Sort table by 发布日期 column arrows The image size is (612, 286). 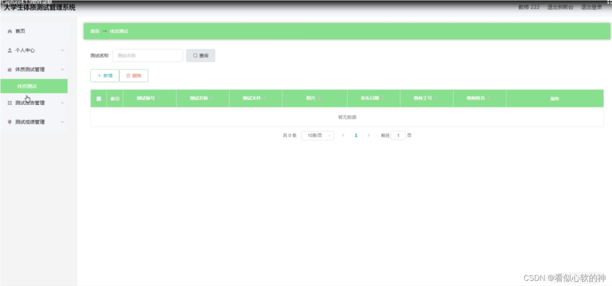coord(383,98)
